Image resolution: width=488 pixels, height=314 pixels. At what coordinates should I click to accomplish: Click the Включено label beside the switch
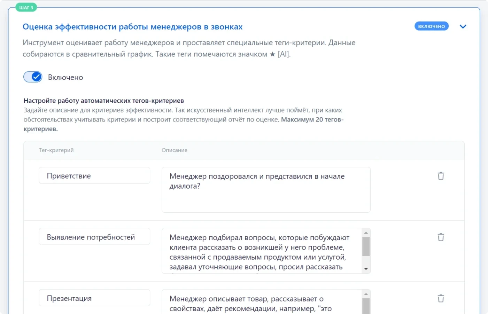[65, 77]
